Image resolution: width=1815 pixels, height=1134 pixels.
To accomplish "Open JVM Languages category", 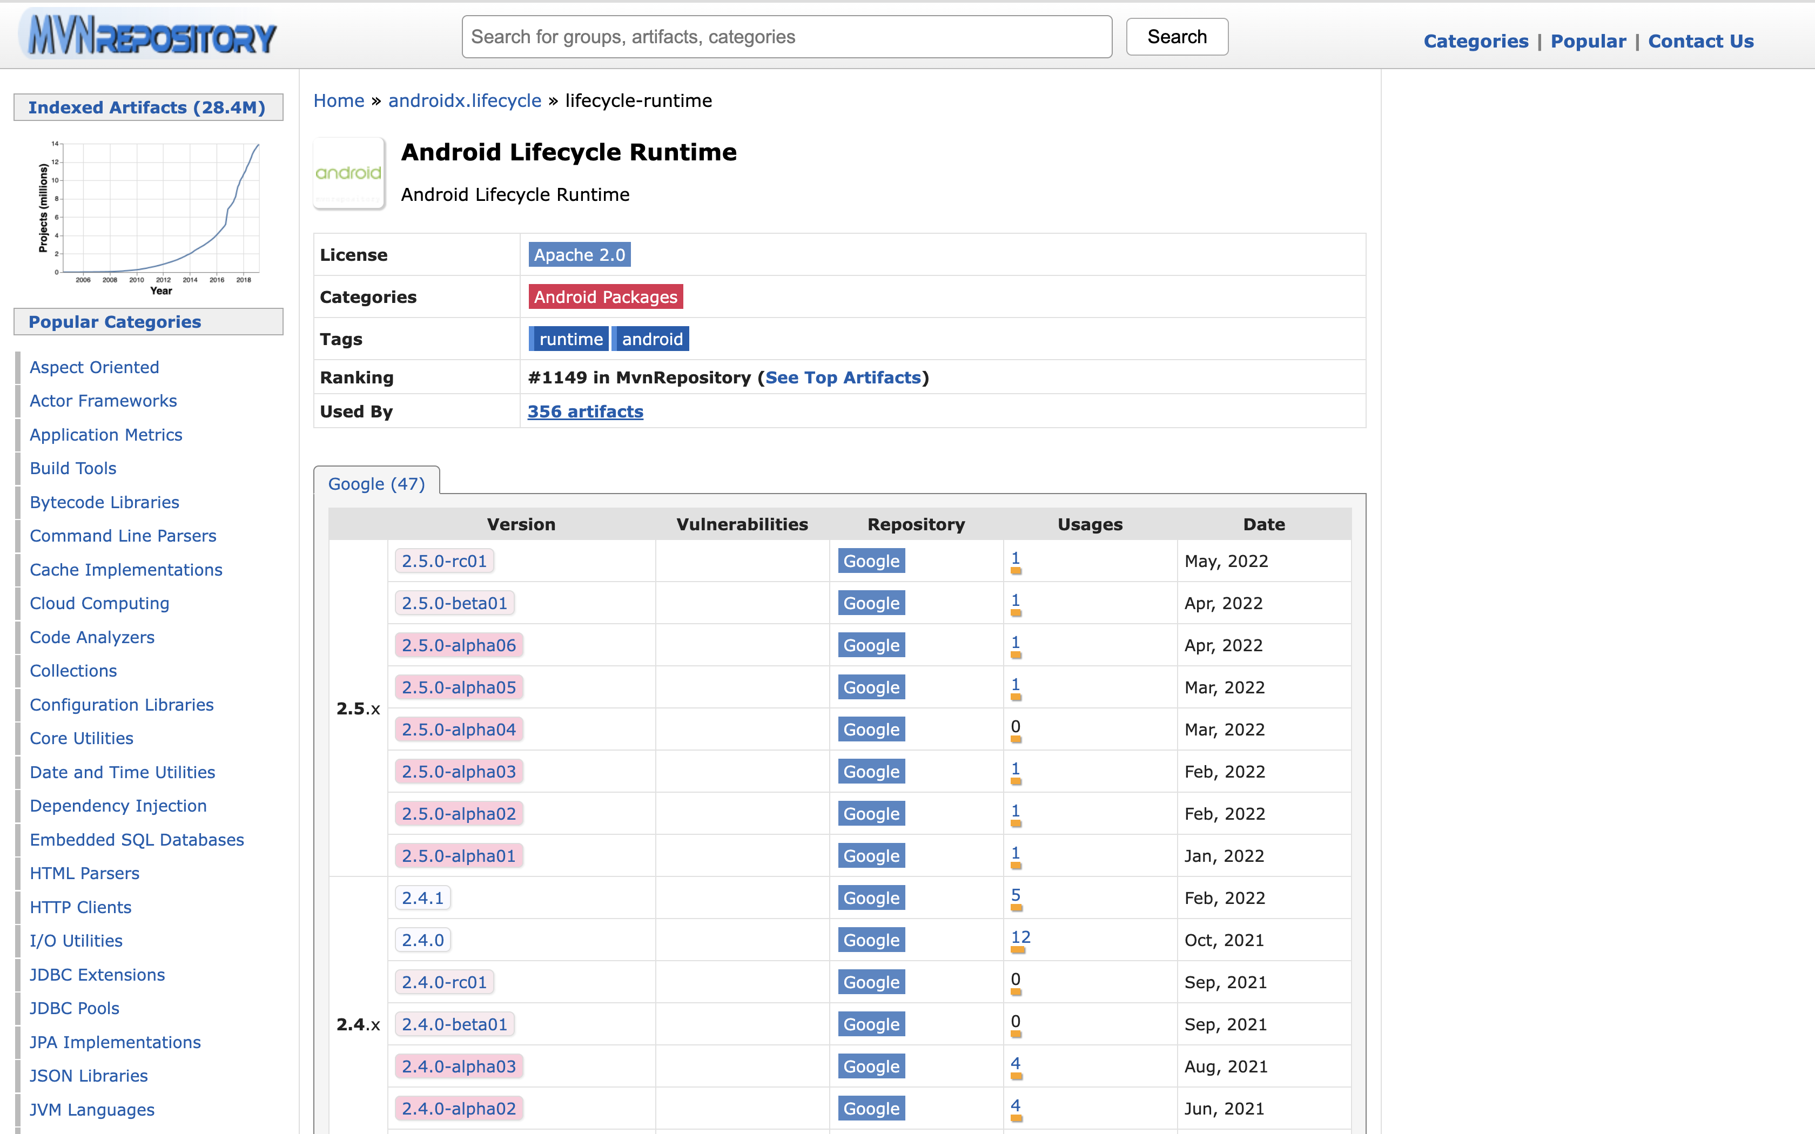I will pyautogui.click(x=91, y=1110).
